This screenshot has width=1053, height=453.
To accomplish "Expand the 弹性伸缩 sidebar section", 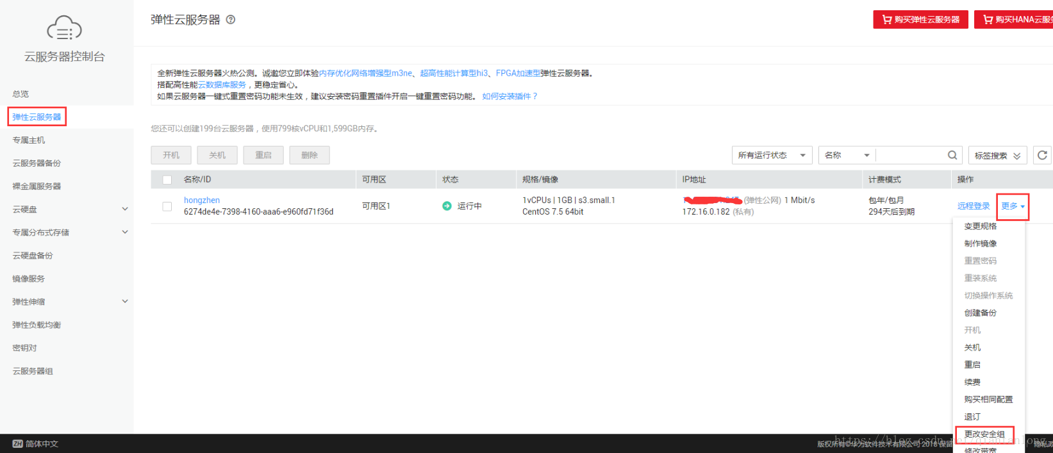I will (x=125, y=301).
